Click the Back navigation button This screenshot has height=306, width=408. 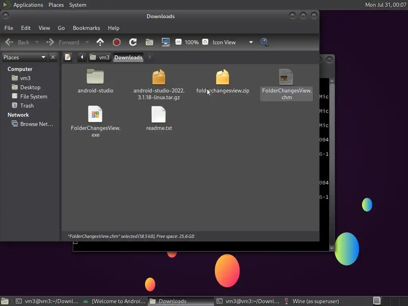point(17,42)
